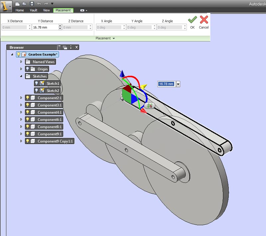Click the Sketch1 sketch pencil icon
The image size is (266, 236).
[42, 83]
